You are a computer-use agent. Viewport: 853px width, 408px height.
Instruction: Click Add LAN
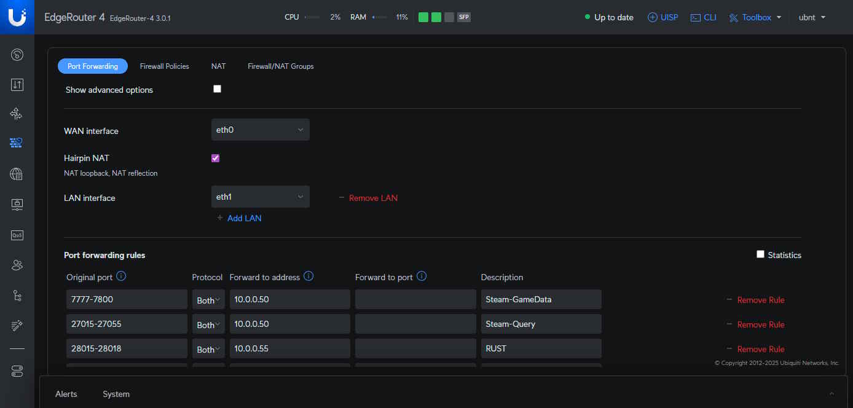(239, 218)
